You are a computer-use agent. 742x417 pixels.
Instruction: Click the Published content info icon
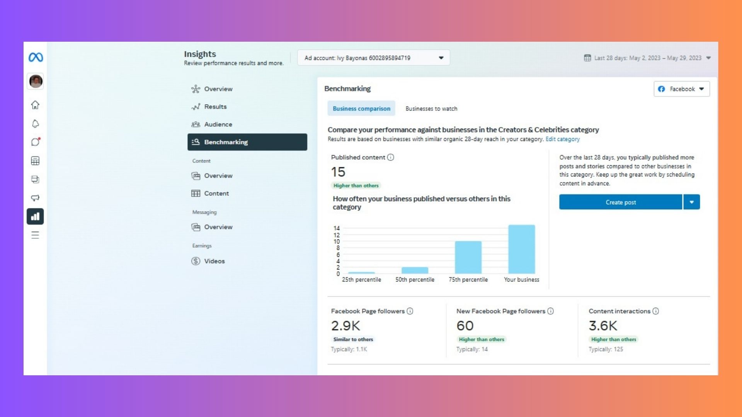tap(391, 157)
